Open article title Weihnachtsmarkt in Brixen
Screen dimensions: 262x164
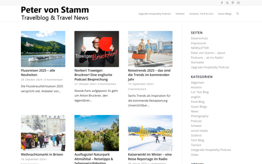[42, 154]
